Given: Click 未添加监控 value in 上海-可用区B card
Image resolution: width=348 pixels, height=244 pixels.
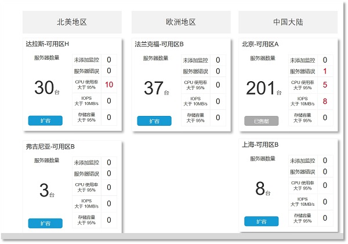Looking at the screenshot, I should [325, 161].
